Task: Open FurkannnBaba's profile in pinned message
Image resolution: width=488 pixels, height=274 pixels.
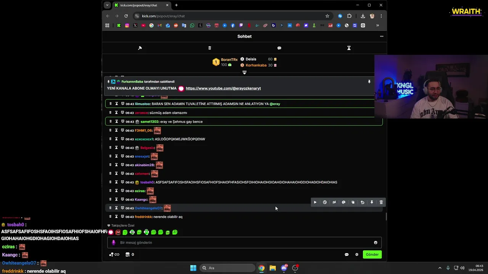Action: (x=132, y=82)
